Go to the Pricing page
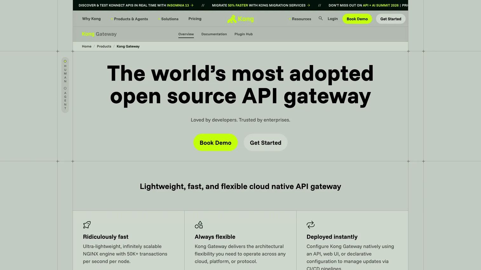Viewport: 481px width, 270px height. point(195,19)
